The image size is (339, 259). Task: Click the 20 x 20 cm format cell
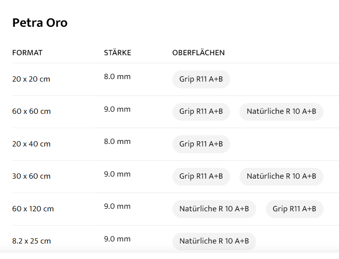tap(31, 79)
